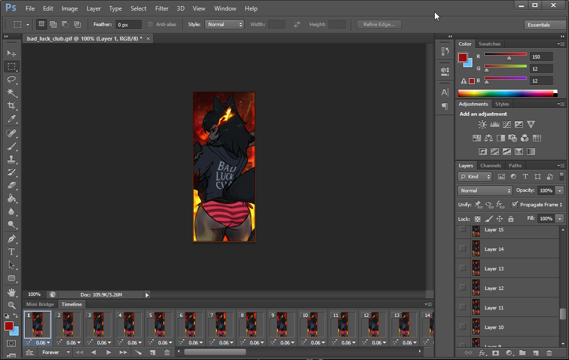This screenshot has height=360, width=569.
Task: Toggle the Anti-alias checkbox
Action: point(150,25)
